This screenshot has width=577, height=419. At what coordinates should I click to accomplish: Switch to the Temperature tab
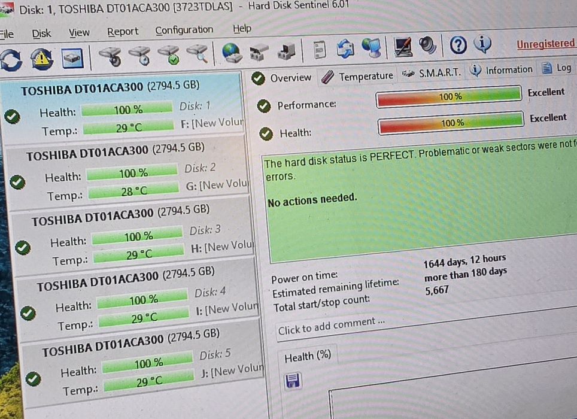pyautogui.click(x=357, y=76)
